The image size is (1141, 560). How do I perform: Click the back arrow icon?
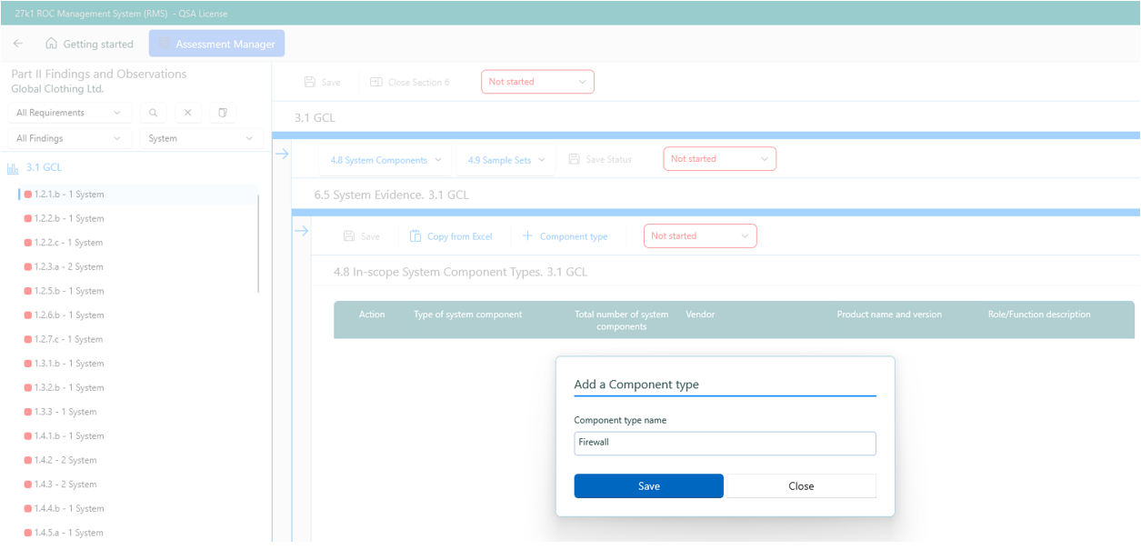tap(18, 44)
